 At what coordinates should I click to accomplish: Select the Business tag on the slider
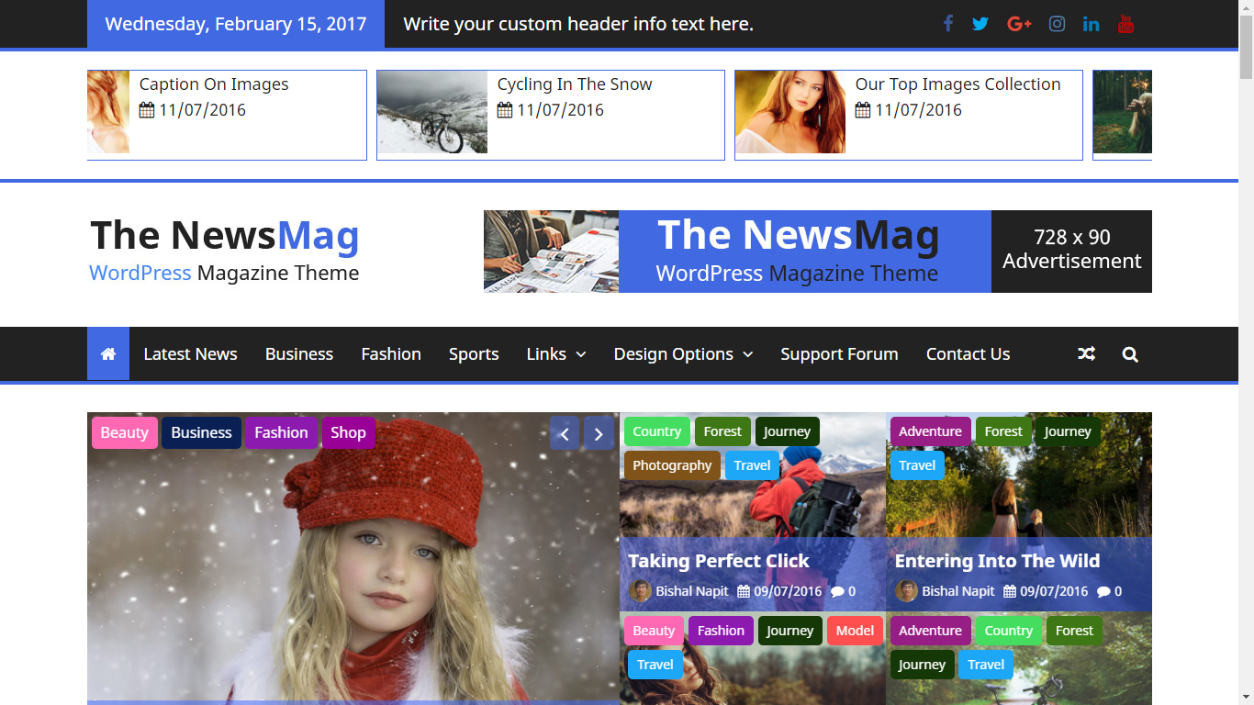(x=201, y=432)
